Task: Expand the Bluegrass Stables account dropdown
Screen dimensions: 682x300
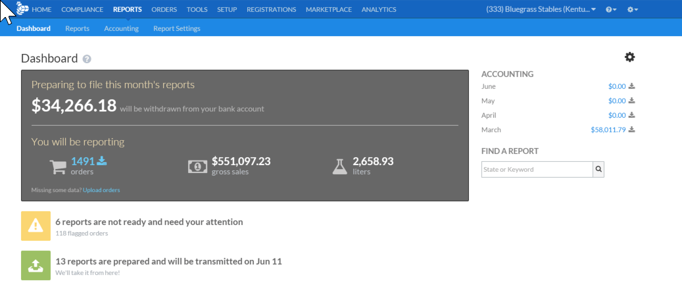Action: pos(541,9)
